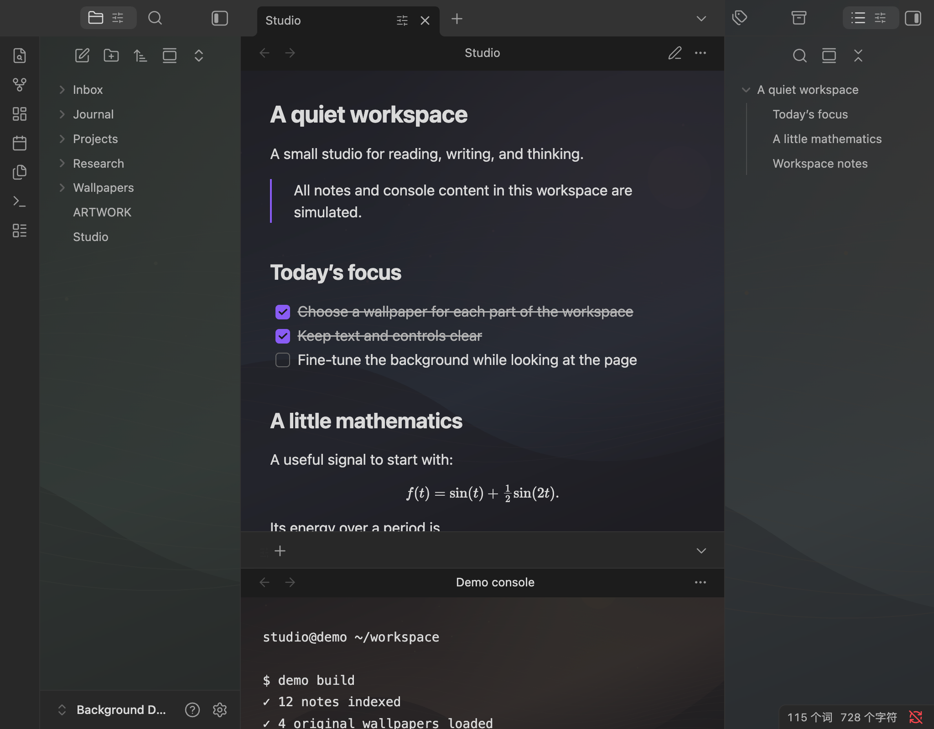This screenshot has width=934, height=729.
Task: Expand the Wallpapers folder
Action: [x=62, y=188]
